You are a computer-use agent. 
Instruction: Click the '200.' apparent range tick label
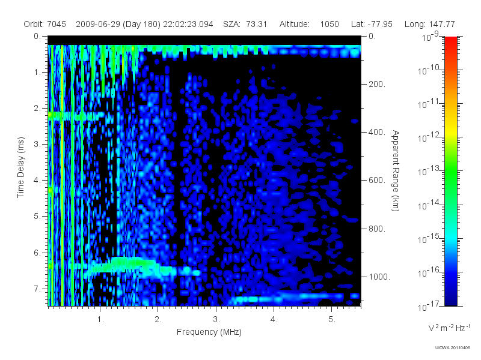[x=377, y=84]
